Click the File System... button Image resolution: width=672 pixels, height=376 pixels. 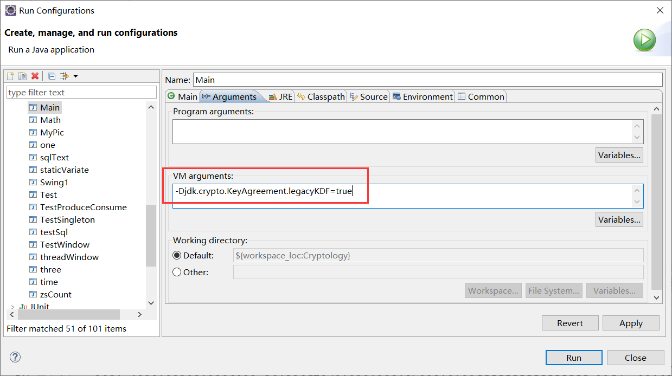[554, 290]
